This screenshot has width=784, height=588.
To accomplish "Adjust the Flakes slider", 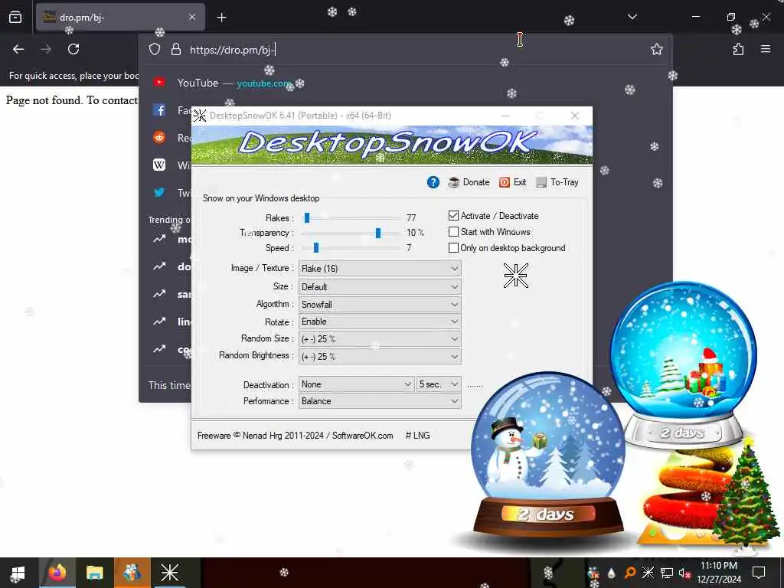I will tap(307, 218).
